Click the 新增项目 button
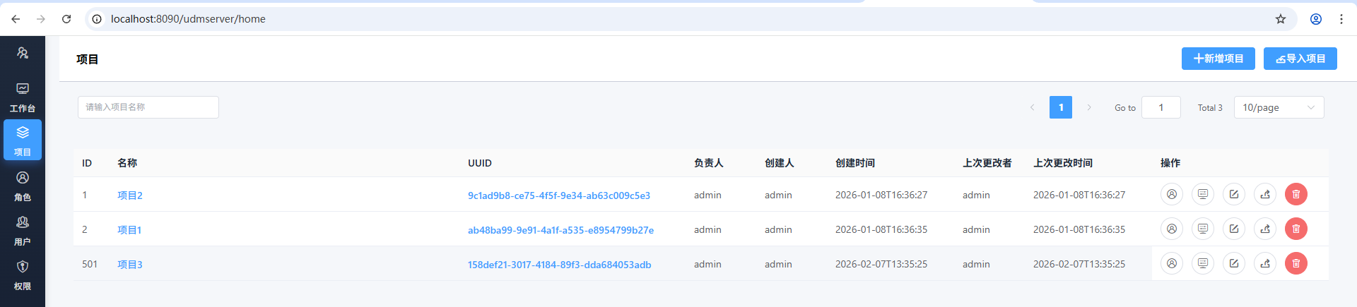Image resolution: width=1357 pixels, height=307 pixels. pyautogui.click(x=1218, y=59)
